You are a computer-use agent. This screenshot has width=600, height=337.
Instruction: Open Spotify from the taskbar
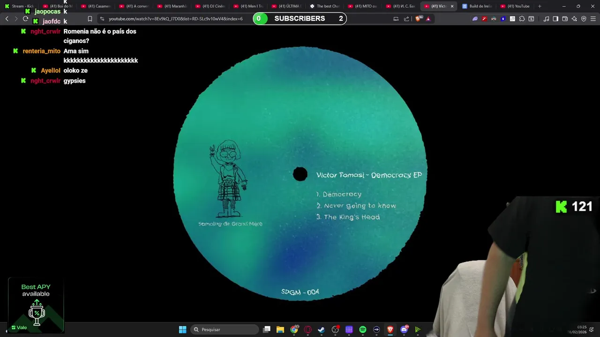pyautogui.click(x=363, y=330)
